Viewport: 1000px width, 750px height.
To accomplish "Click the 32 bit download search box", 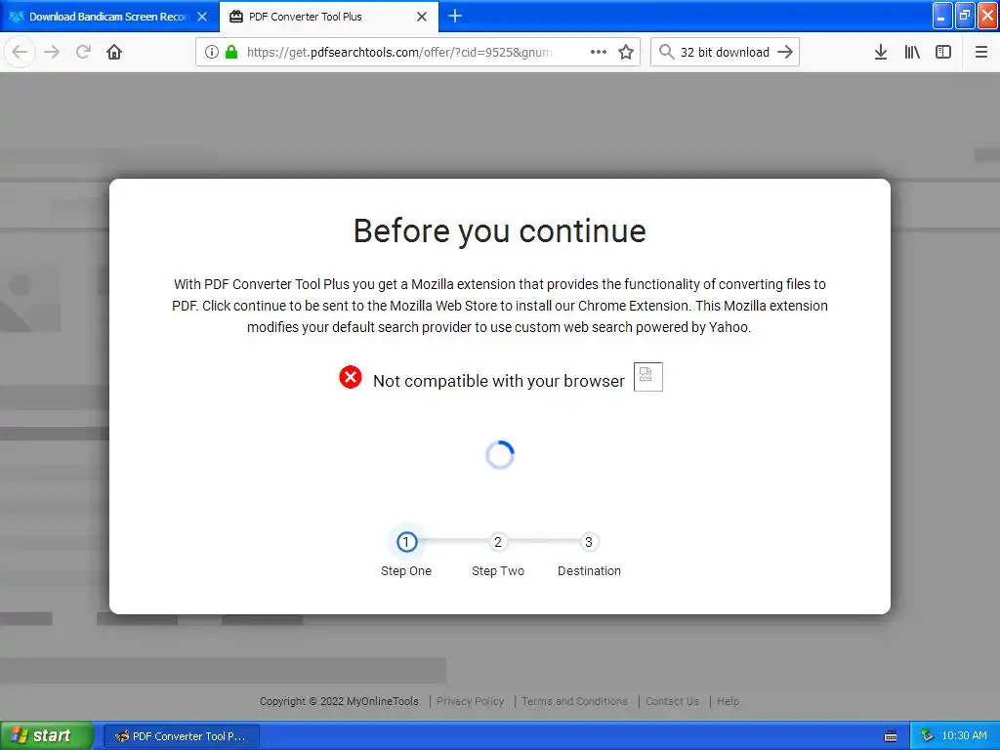I will click(726, 53).
